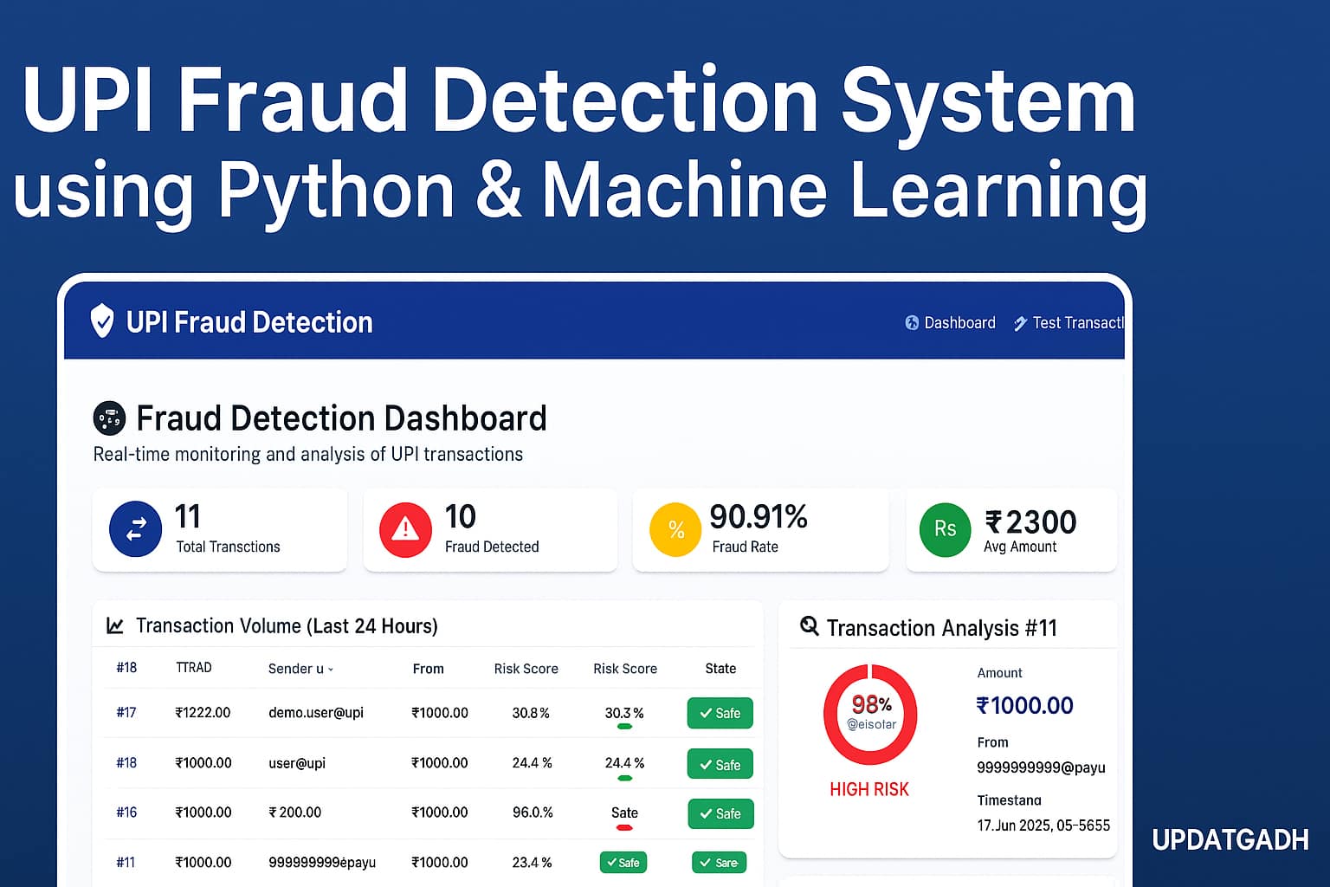
Task: Open the Dashboard navigation link
Action: (951, 323)
